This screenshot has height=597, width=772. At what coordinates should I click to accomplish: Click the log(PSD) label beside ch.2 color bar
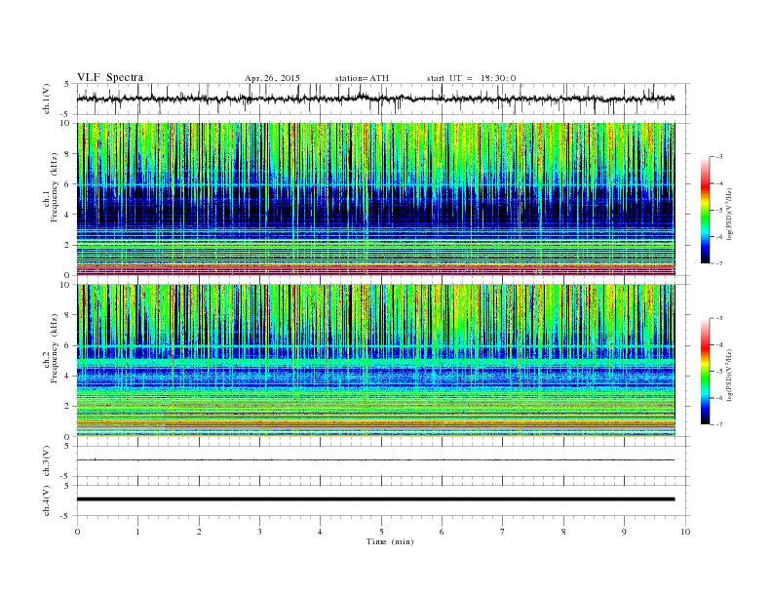730,375
